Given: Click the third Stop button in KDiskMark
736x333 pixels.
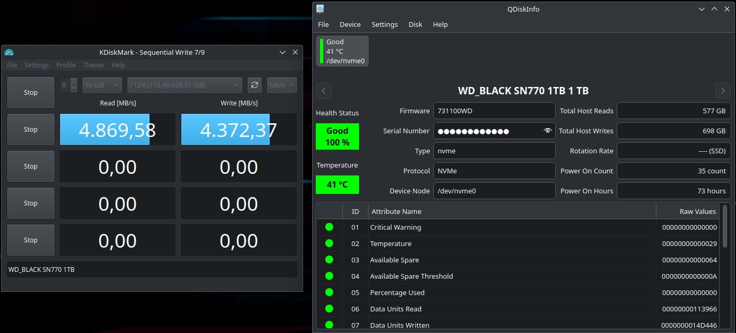Looking at the screenshot, I should [31, 166].
